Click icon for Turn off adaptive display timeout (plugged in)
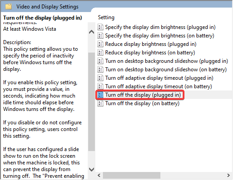 100,78
